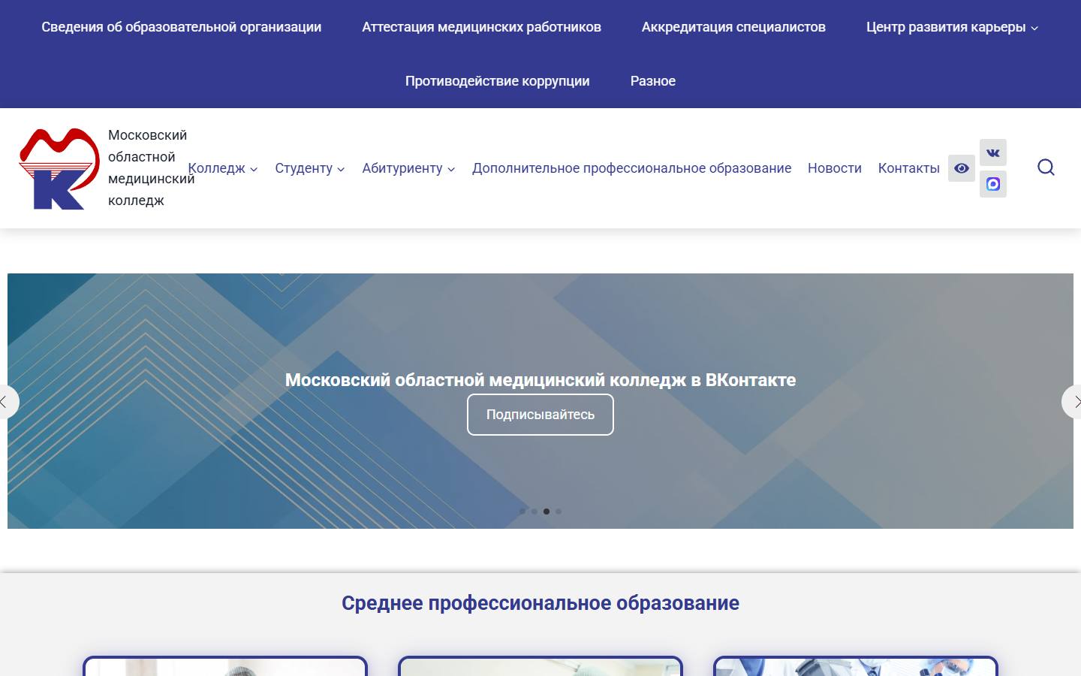
Task: Open Сведения об образовательной организации
Action: pos(182,27)
